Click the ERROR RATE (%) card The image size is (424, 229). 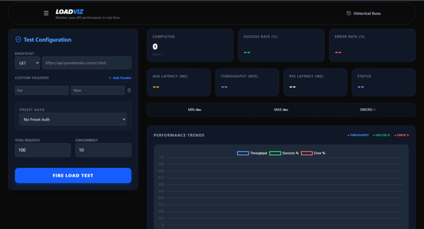(372, 45)
